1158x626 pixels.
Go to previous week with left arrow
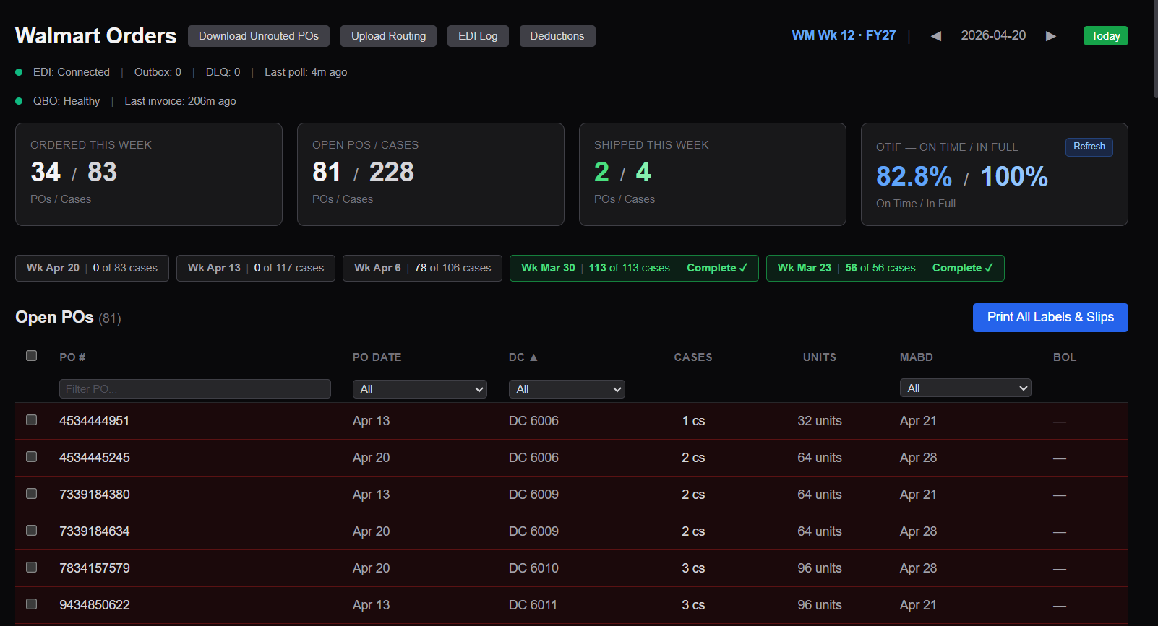(936, 36)
